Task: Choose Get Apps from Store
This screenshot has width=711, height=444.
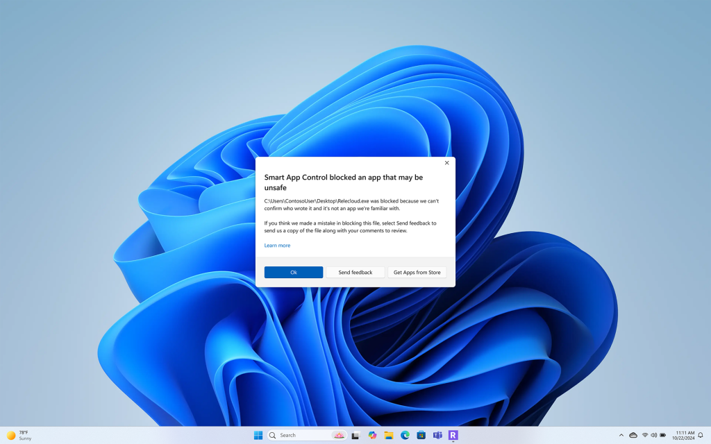Action: pos(417,272)
